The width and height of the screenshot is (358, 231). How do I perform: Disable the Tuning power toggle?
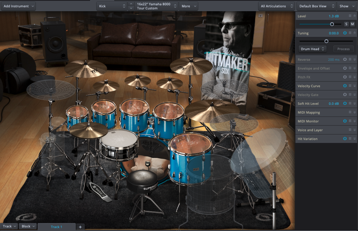345,33
